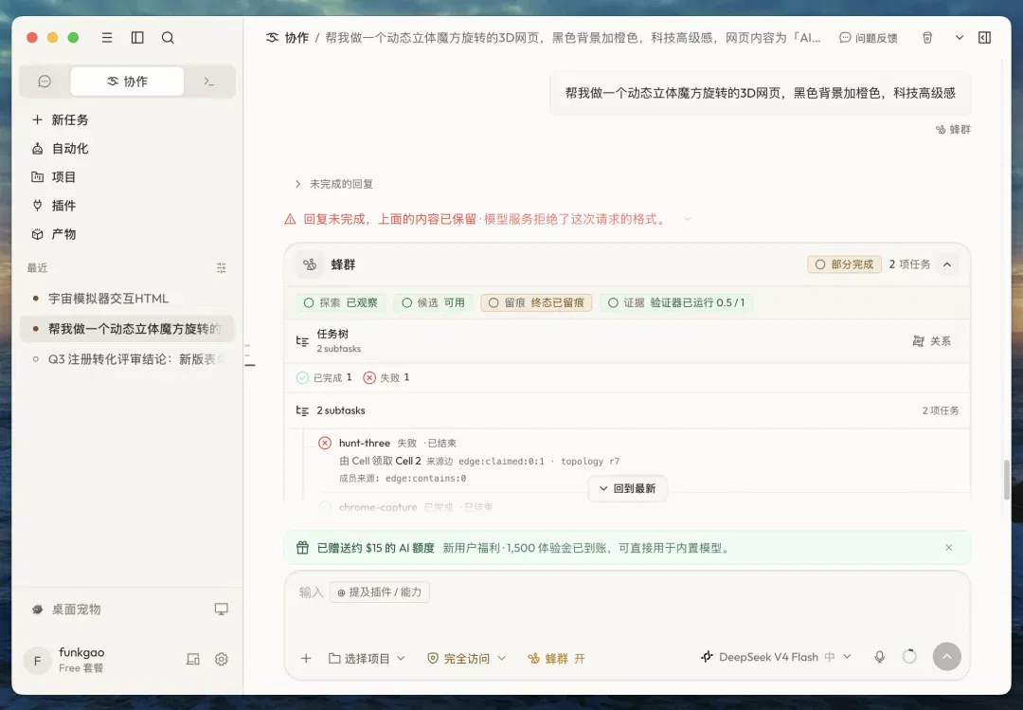Screen dimensions: 1023x710
Task: Select the 帮我做一个动态立体魔方旋转的 conversation
Action: point(127,329)
